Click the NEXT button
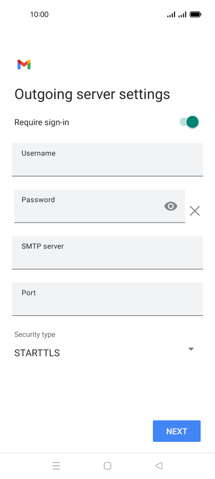This screenshot has width=215, height=479. (177, 431)
